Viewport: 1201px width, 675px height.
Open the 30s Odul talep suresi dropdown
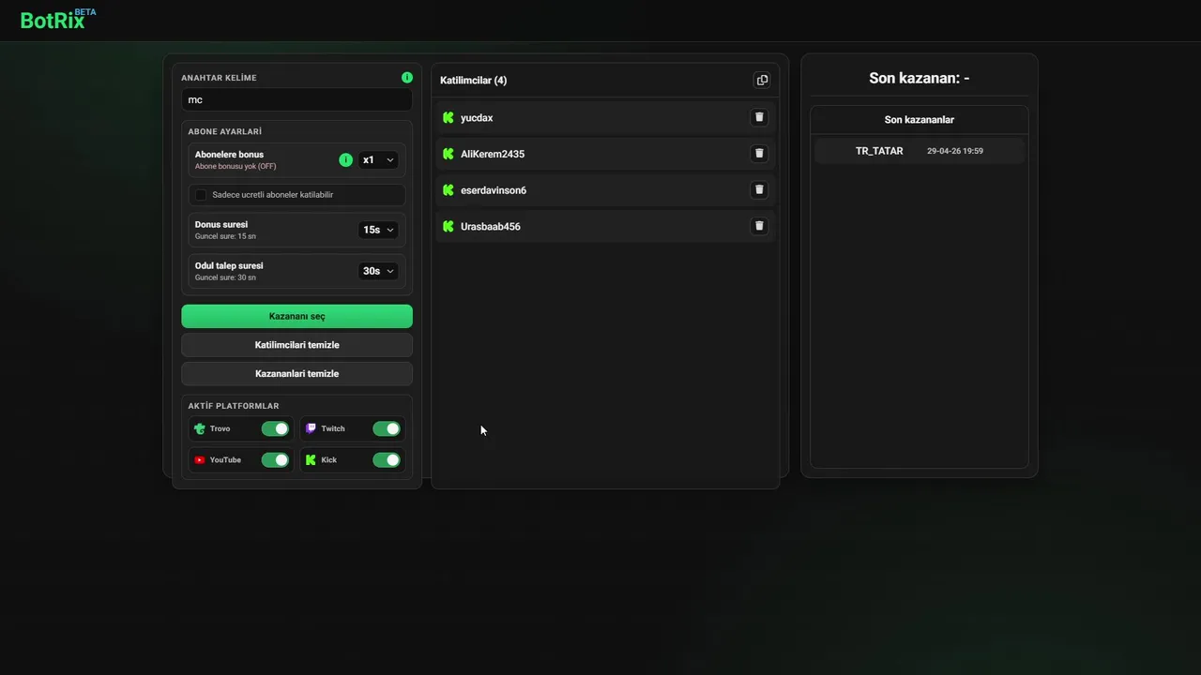(378, 271)
